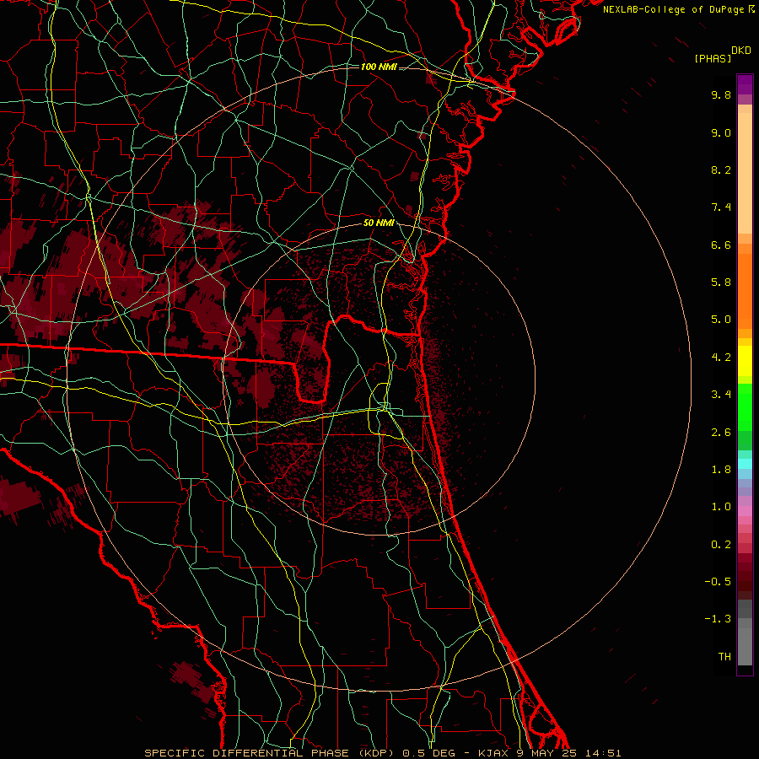Click the 9.8 value on color scale
The width and height of the screenshot is (759, 759).
(x=721, y=94)
